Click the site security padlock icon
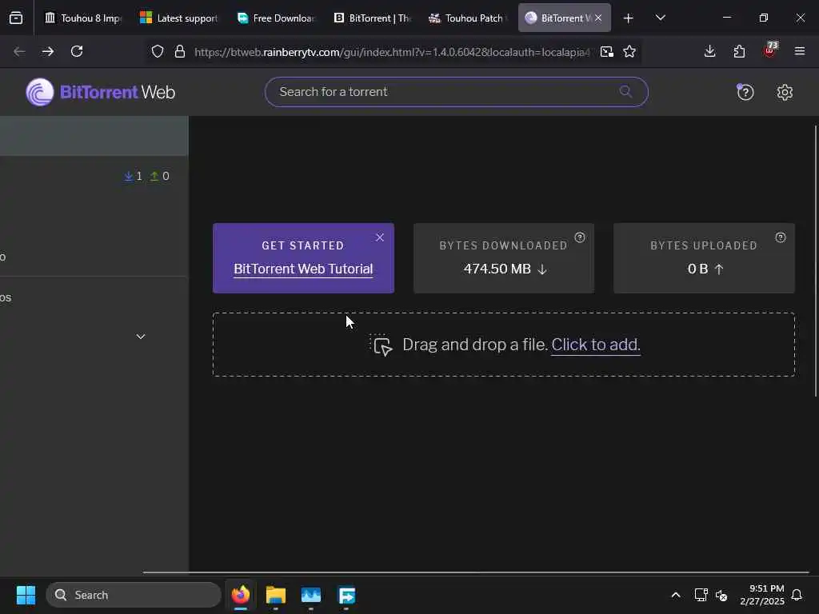The width and height of the screenshot is (819, 614). 180,52
